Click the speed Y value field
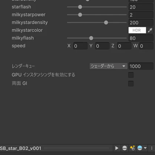The image size is (155, 155). [x=102, y=46]
